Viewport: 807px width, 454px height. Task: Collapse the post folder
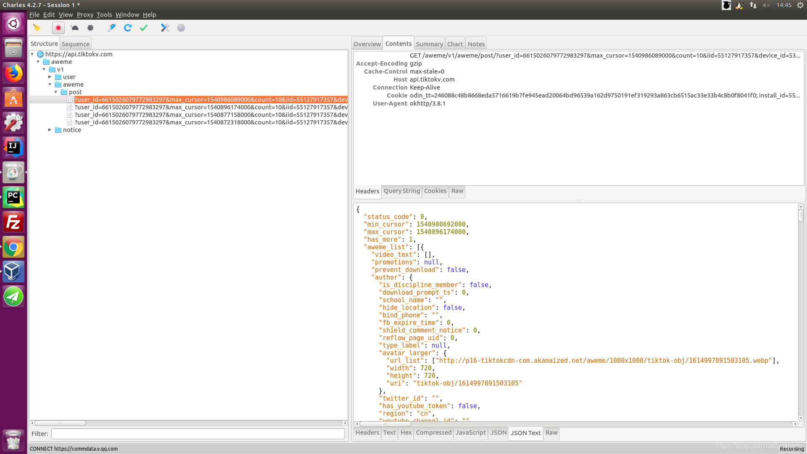tap(56, 92)
